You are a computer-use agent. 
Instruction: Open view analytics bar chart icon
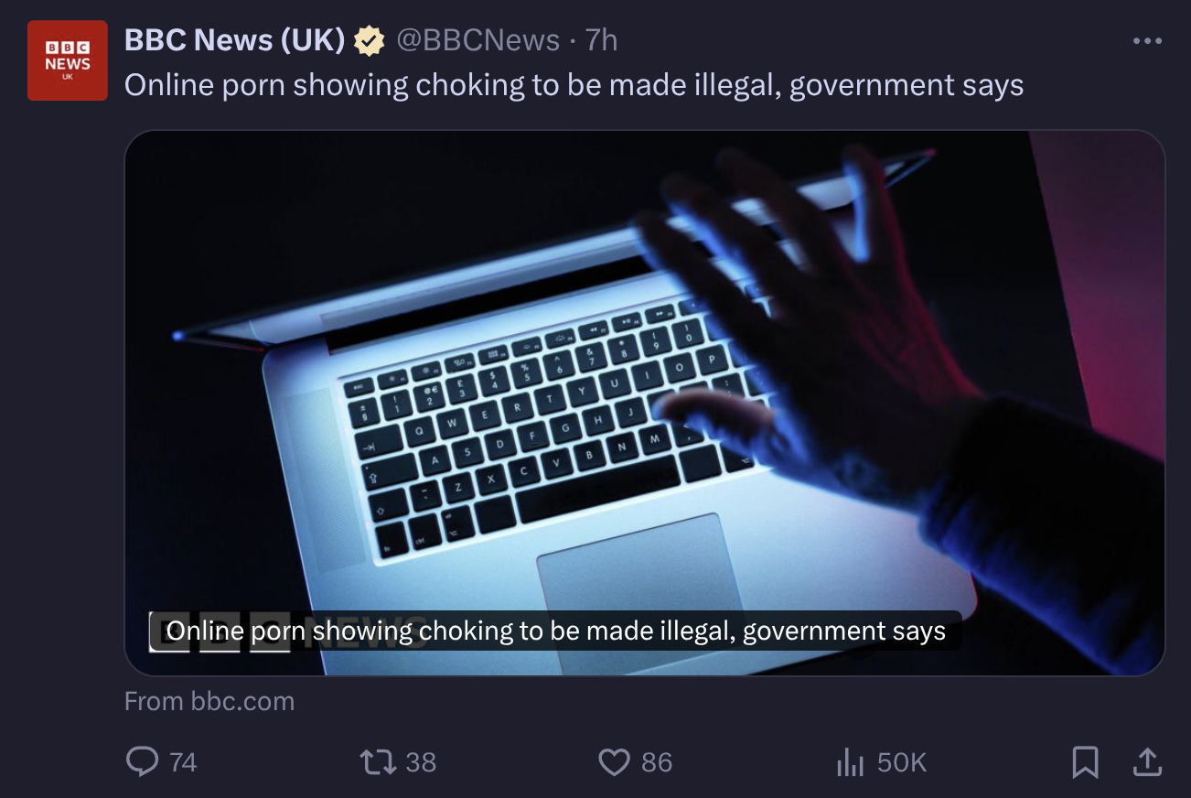pyautogui.click(x=850, y=762)
